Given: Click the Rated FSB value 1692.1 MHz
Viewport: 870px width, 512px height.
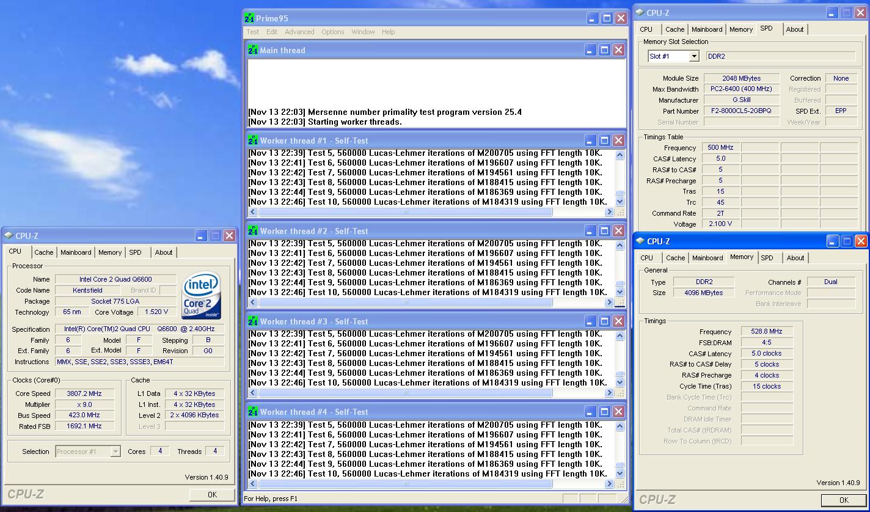Looking at the screenshot, I should click(x=84, y=426).
